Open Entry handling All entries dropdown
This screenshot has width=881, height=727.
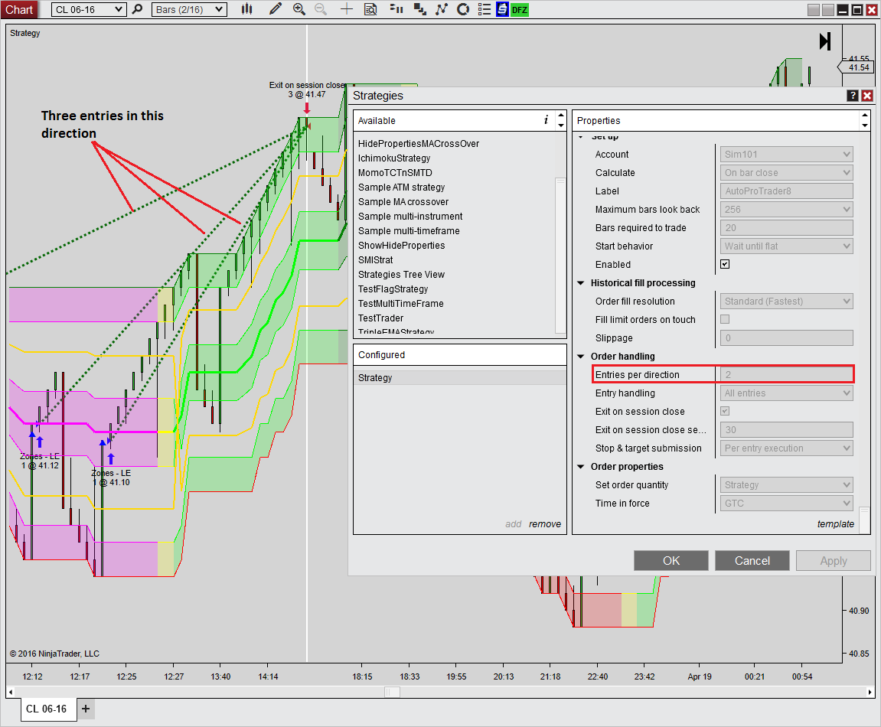pos(786,393)
